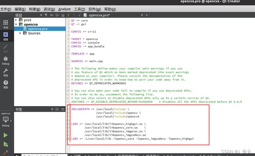255x156 pixels.
Task: Open the 书签 pane view selector
Action: tap(52, 109)
